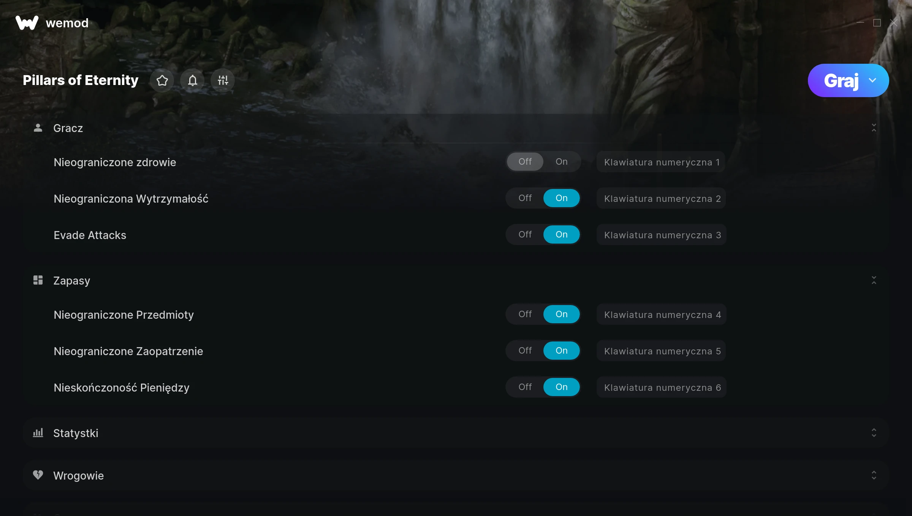Click the Zapasy inventory grid icon
The image size is (912, 516).
38,280
